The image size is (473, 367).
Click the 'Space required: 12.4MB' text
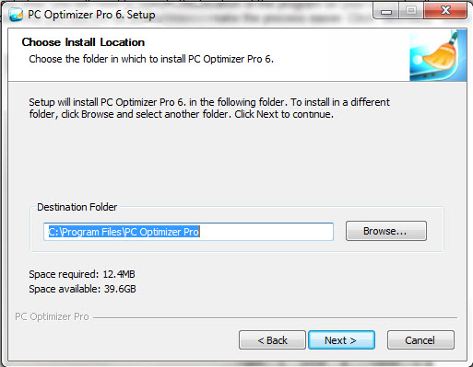(82, 274)
